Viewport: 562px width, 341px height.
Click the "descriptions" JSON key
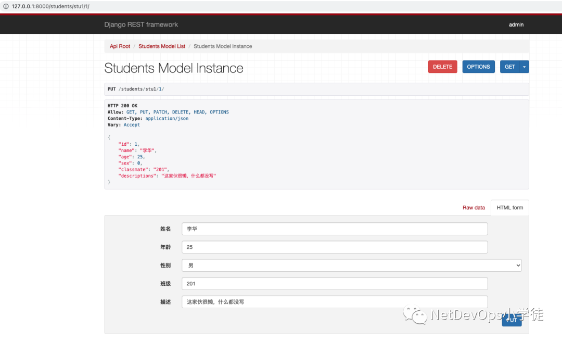click(137, 175)
